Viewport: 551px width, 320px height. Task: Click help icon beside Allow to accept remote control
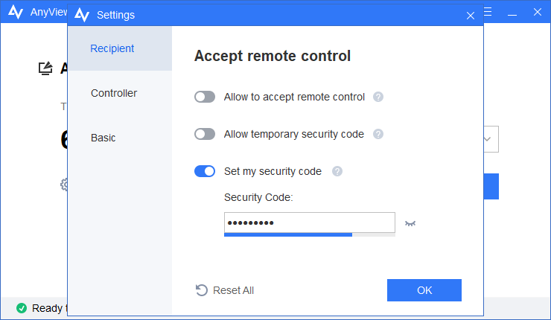378,97
